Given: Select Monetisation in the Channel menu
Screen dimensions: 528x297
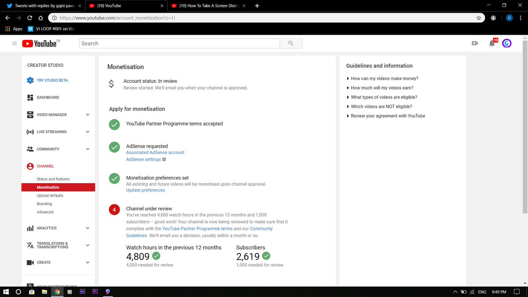Looking at the screenshot, I should (x=58, y=187).
